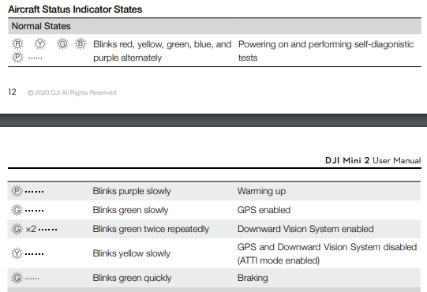Click the G icon beside Blinks green quickly
427x292 pixels.
point(17,278)
